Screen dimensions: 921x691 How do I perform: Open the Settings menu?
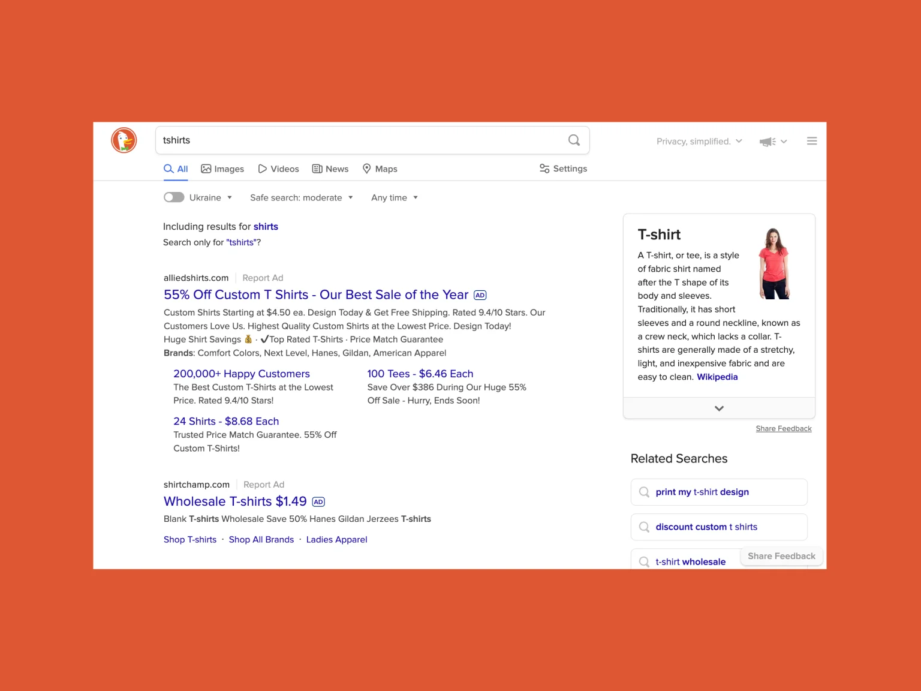pyautogui.click(x=563, y=169)
